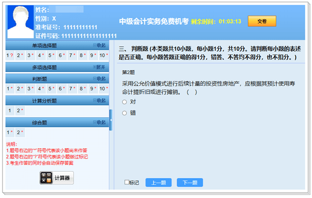The width and height of the screenshot is (312, 198).
Task: Click the remaining time 01:03:13
Action: pos(230,21)
